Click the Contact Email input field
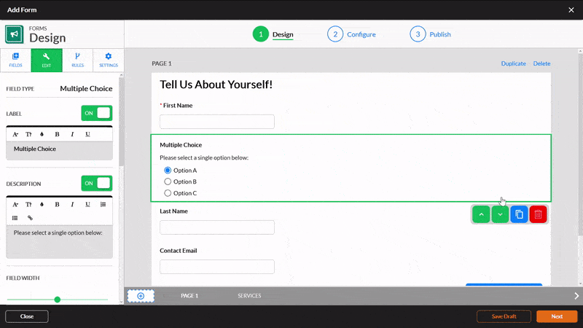This screenshot has height=328, width=583. (217, 267)
